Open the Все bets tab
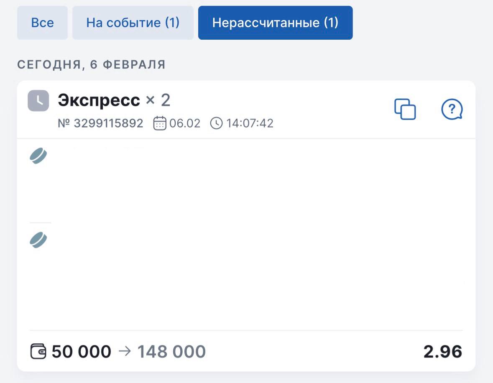 (x=42, y=23)
